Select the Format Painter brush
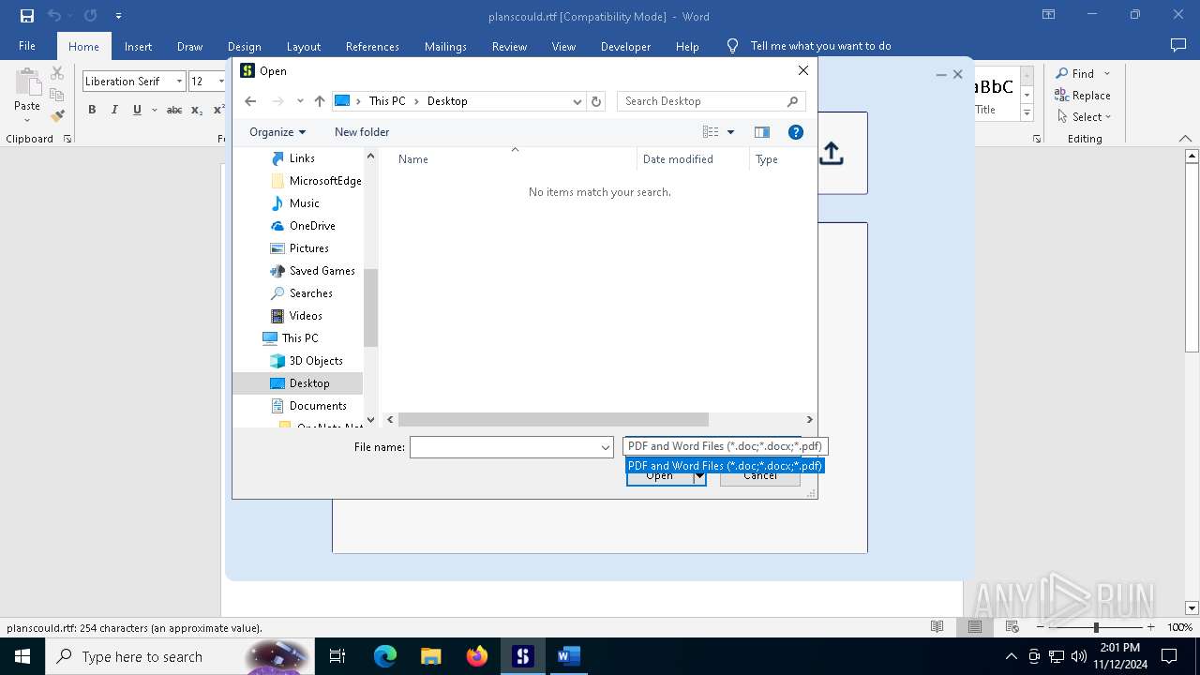Viewport: 1200px width, 675px height. coord(57,116)
